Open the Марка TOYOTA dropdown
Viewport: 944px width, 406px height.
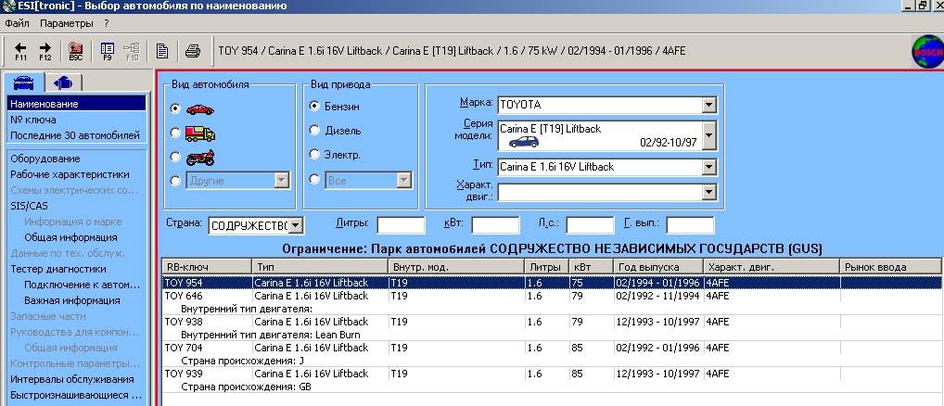(x=708, y=105)
